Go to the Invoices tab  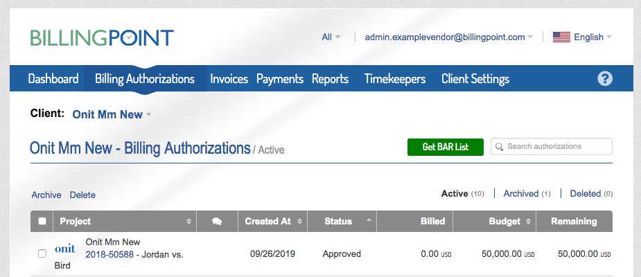(229, 79)
